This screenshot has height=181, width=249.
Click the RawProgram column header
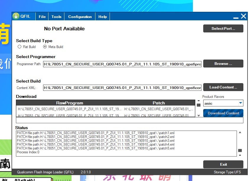click(x=69, y=103)
